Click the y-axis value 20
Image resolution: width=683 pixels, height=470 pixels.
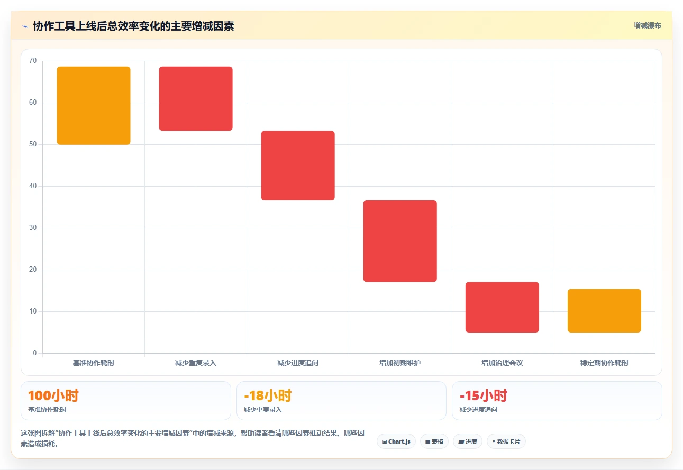click(33, 270)
